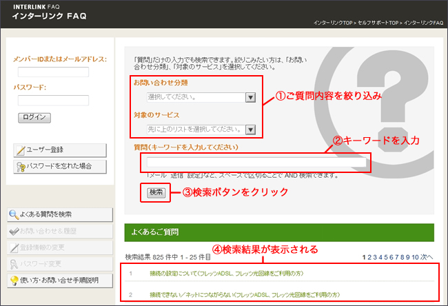Focus the keyword 質問 input field
Image resolution: width=448 pixels, height=306 pixels.
pos(254,163)
